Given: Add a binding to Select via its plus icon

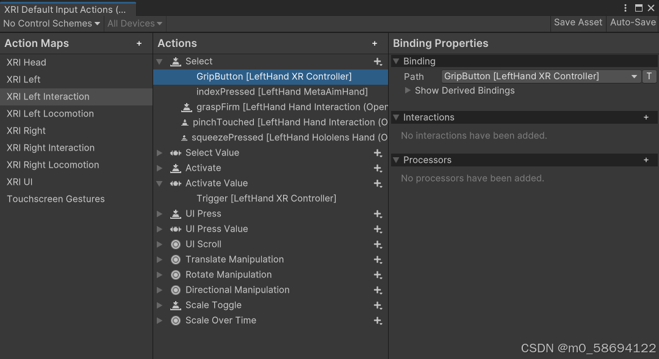Looking at the screenshot, I should coord(378,62).
